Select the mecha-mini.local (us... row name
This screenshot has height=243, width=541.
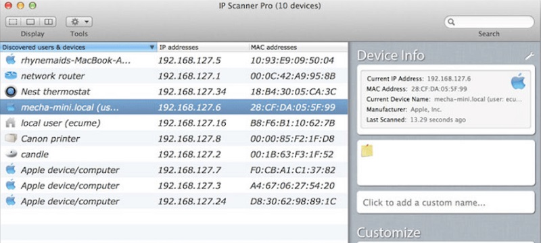[x=70, y=107]
